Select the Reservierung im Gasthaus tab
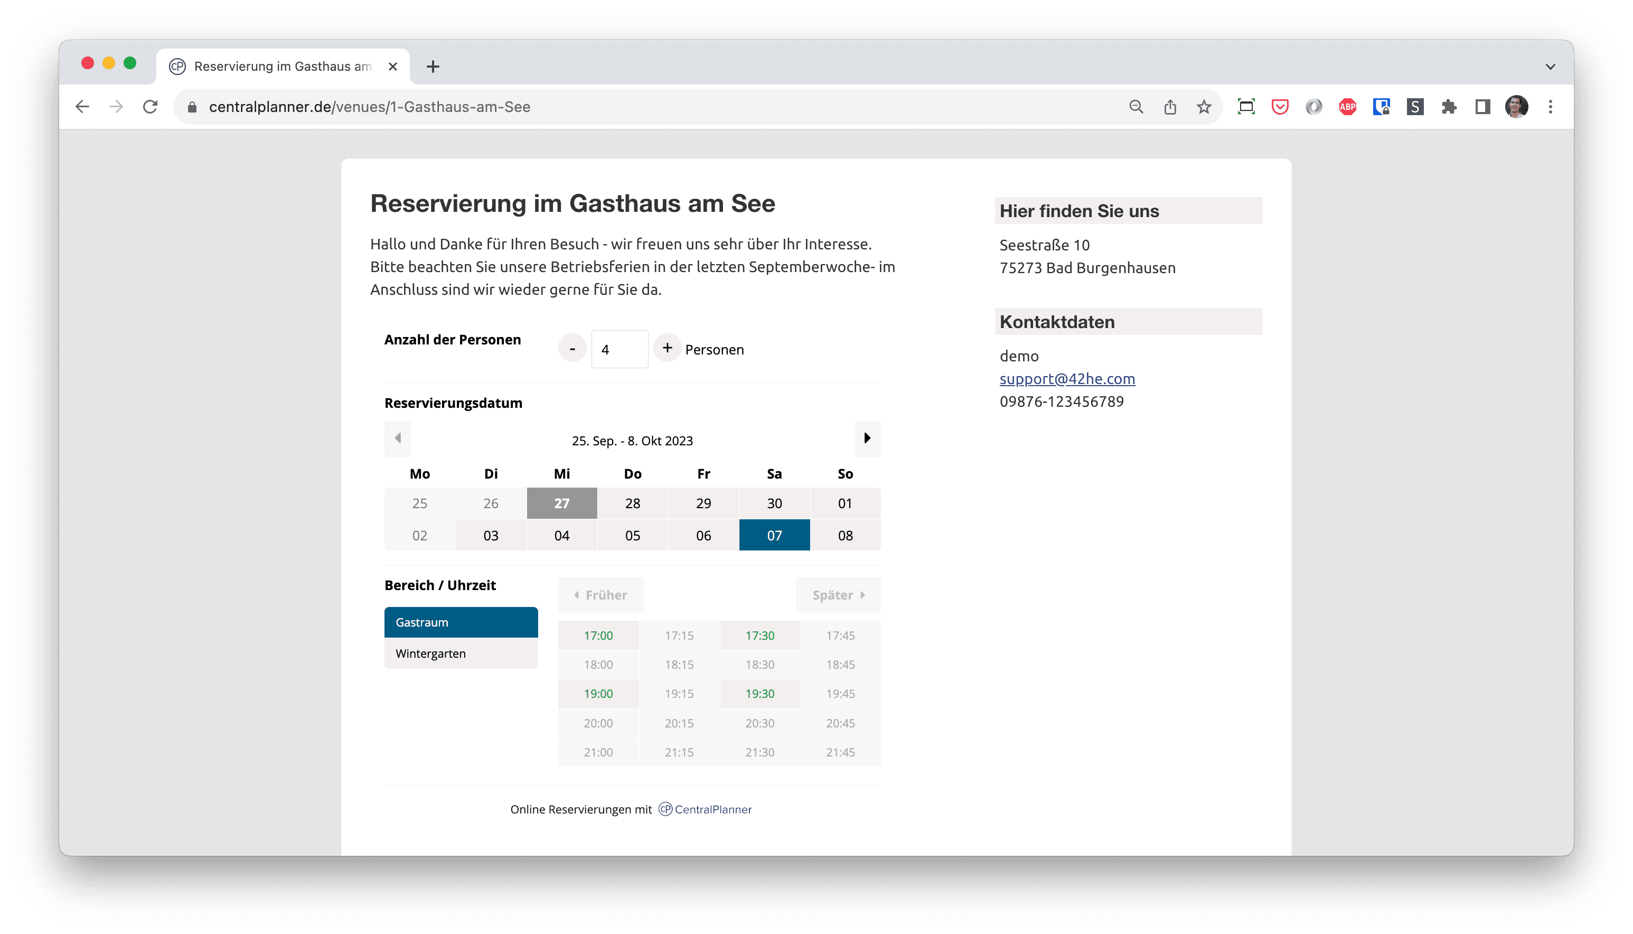Image resolution: width=1633 pixels, height=934 pixels. pyautogui.click(x=282, y=66)
